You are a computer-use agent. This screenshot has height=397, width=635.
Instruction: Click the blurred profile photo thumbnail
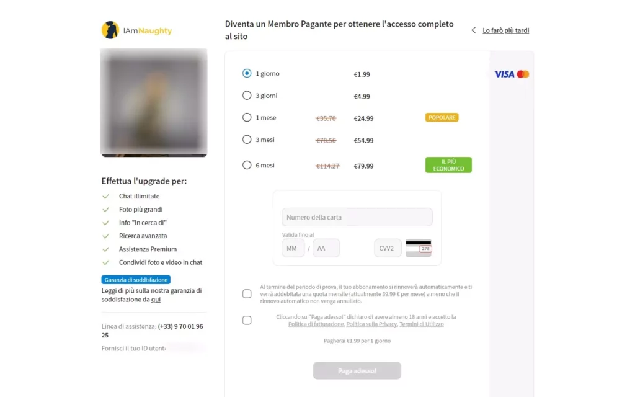(x=154, y=102)
